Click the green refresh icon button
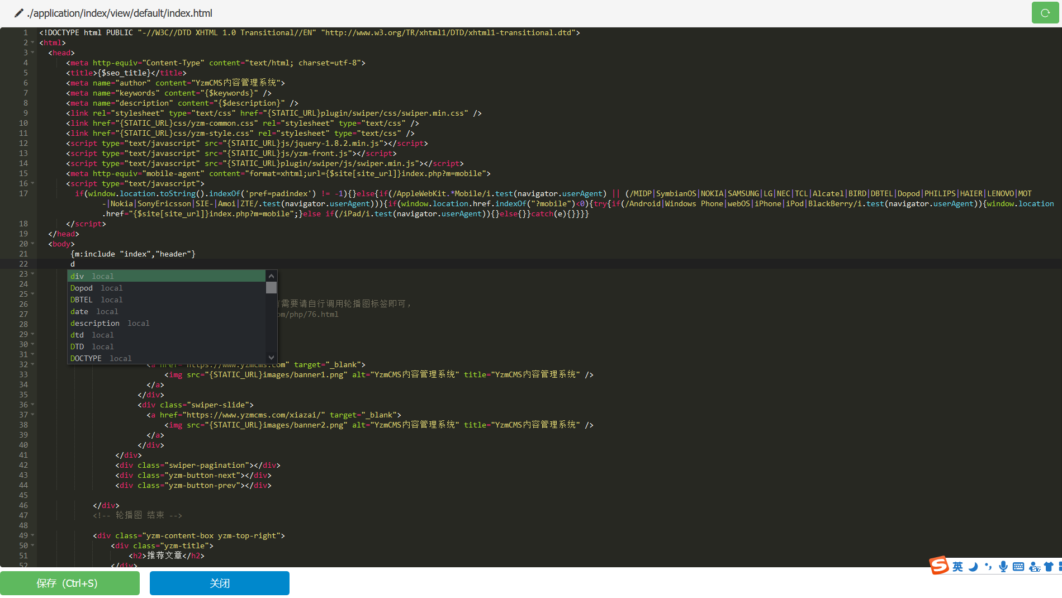 [1045, 13]
